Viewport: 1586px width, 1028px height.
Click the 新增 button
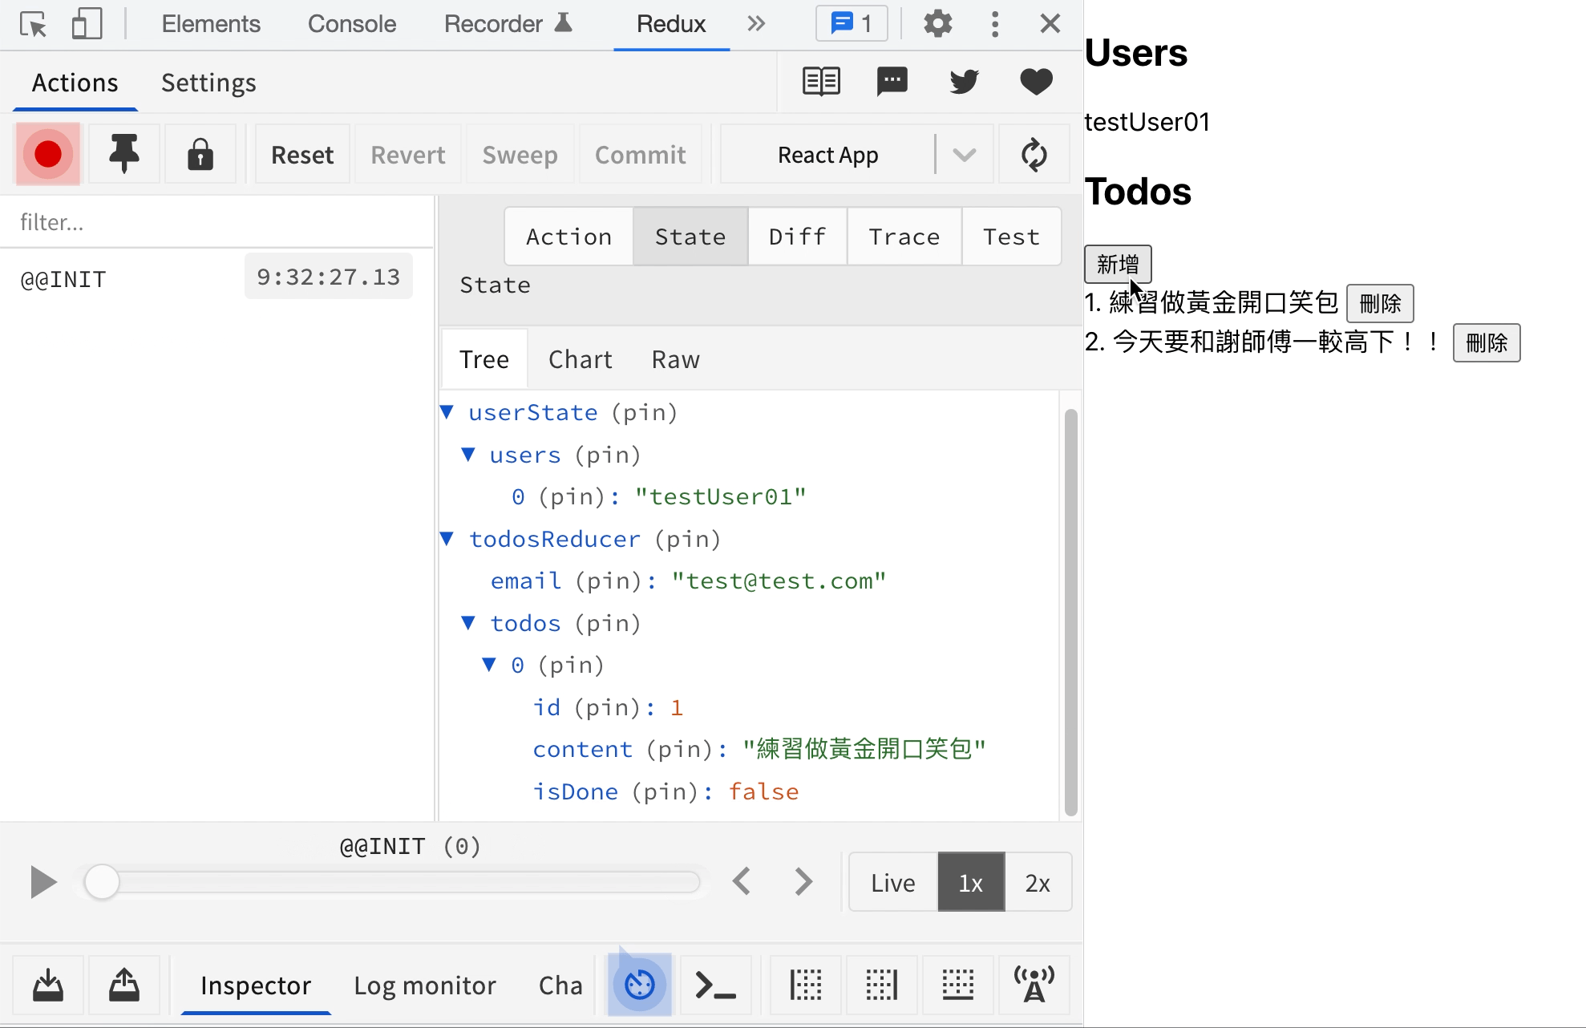coord(1118,264)
